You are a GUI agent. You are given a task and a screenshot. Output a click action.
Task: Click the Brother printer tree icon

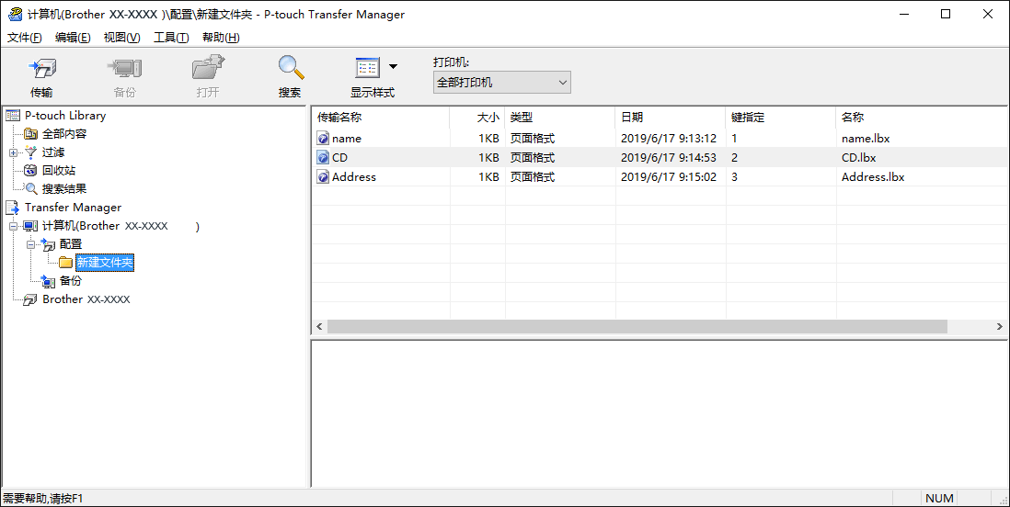pos(31,299)
